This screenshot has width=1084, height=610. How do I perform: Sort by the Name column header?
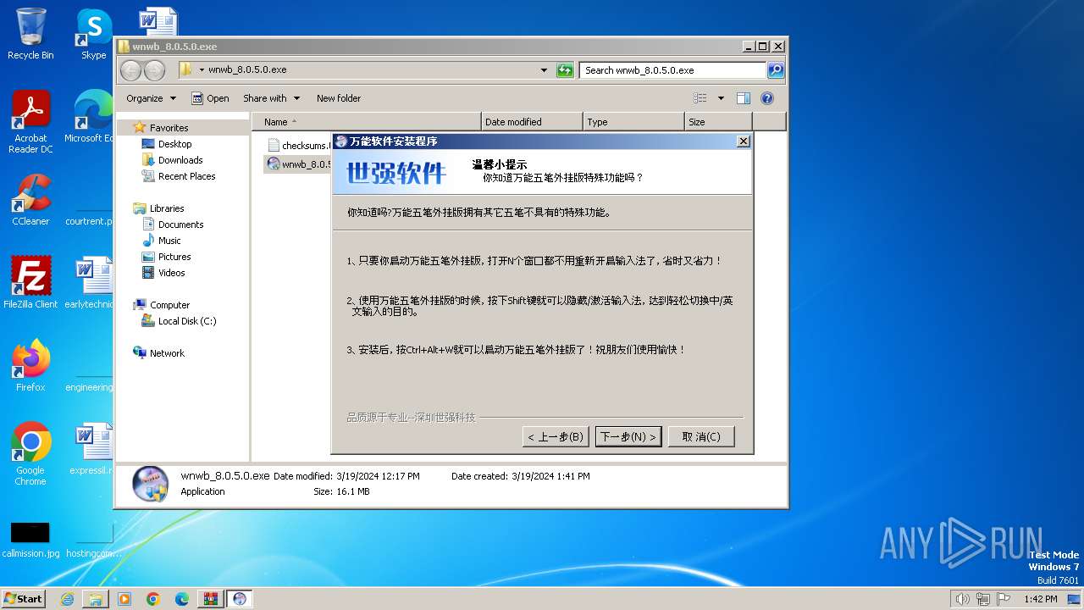pyautogui.click(x=366, y=122)
